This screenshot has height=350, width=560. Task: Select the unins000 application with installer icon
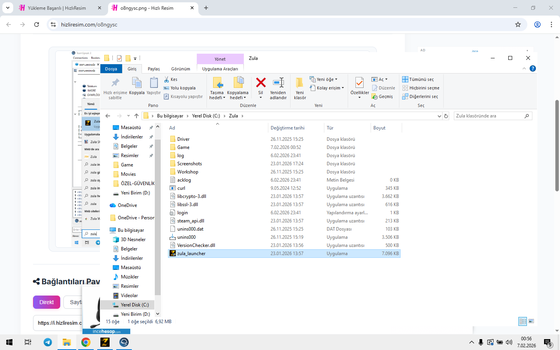coord(284,237)
